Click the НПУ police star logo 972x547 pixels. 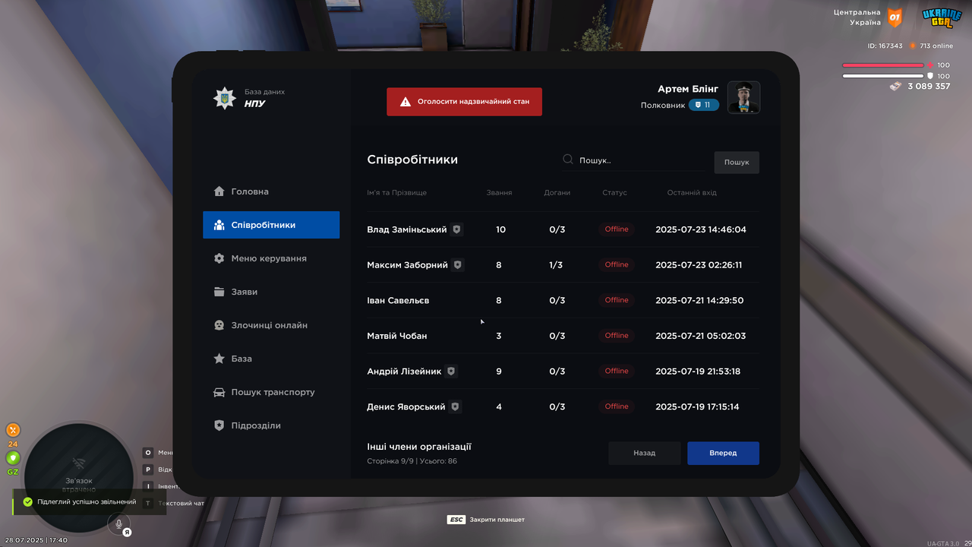click(x=224, y=98)
